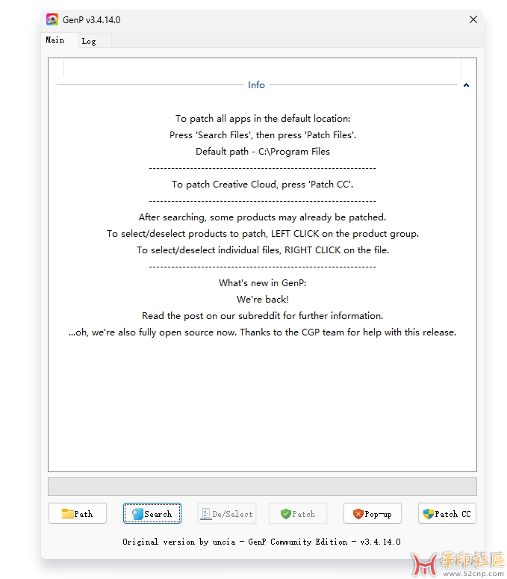Image resolution: width=507 pixels, height=579 pixels.
Task: Click 'Read the post on our subreddit' line
Action: click(263, 316)
